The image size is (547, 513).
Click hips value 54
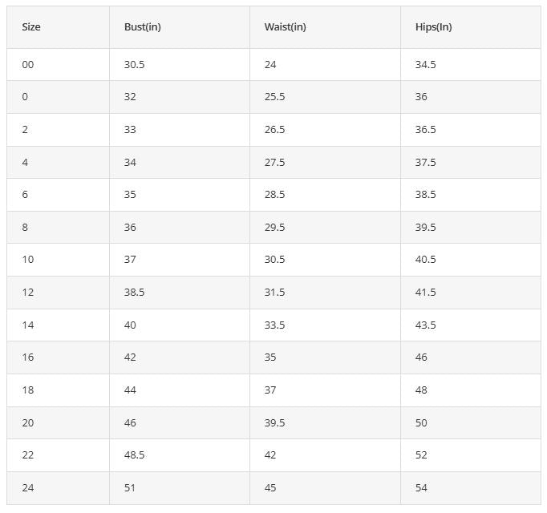coord(421,487)
